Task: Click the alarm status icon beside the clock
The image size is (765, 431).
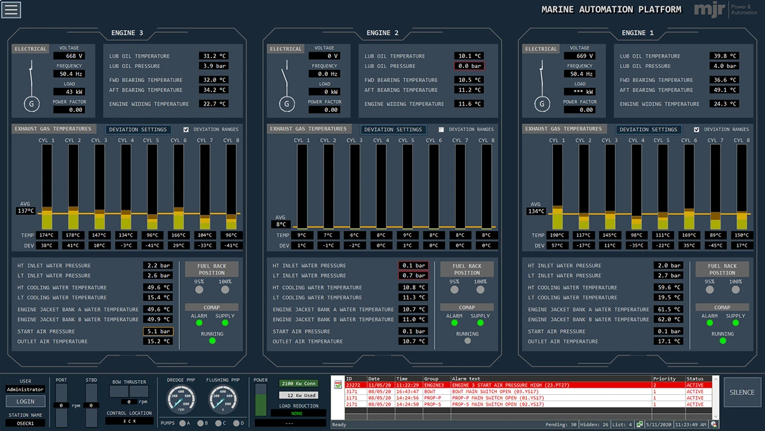Action: [715, 424]
